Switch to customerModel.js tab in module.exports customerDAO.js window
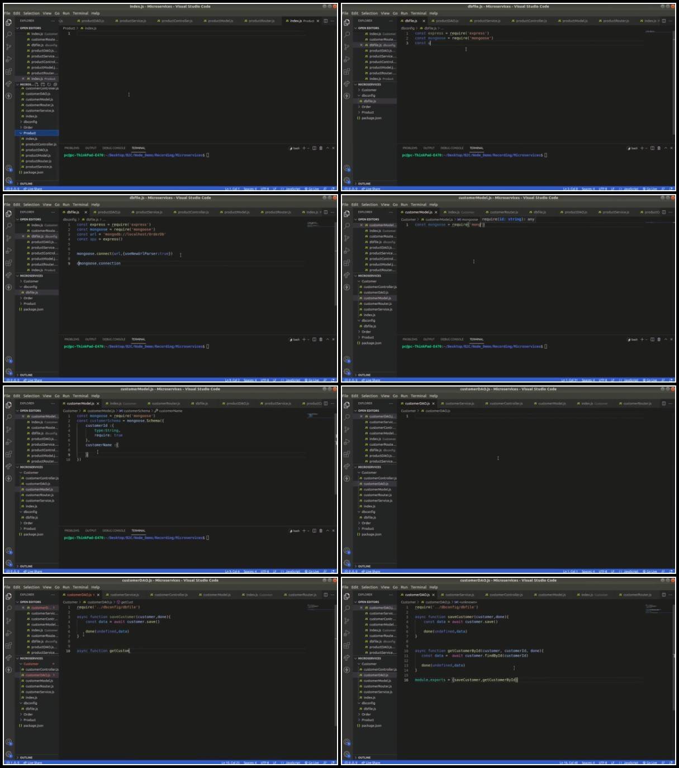 click(550, 595)
